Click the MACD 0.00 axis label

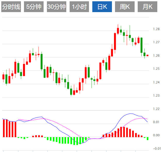click(x=156, y=135)
